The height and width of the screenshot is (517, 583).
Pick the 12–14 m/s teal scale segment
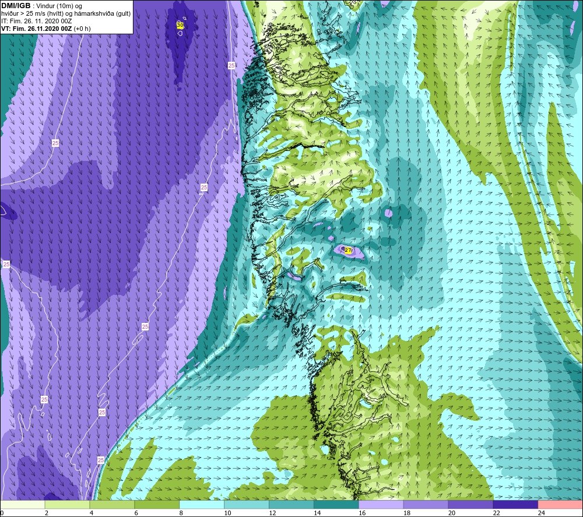tap(291, 504)
